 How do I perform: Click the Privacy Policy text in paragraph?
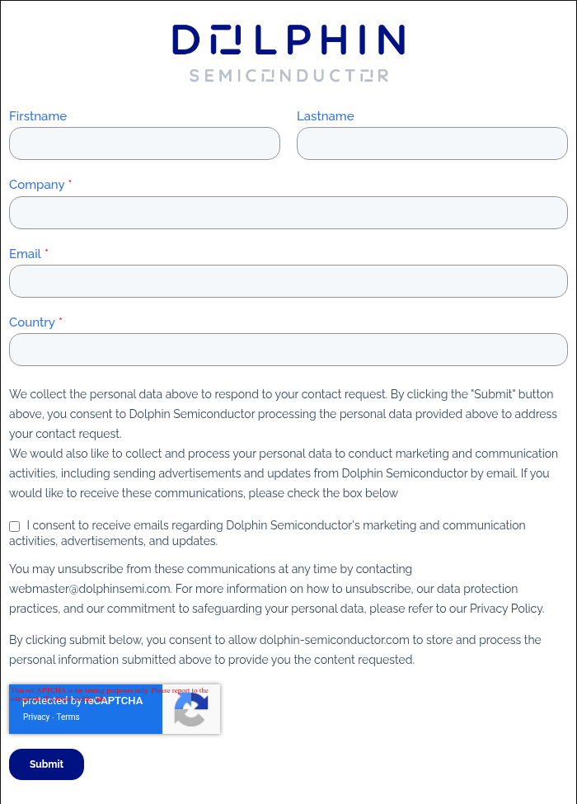coord(506,609)
